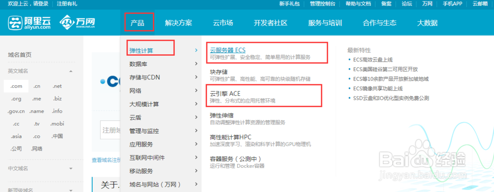The height and width of the screenshot is (192, 494).
Task: Expand the chevron beside 弹性计算
Action: pyautogui.click(x=196, y=50)
